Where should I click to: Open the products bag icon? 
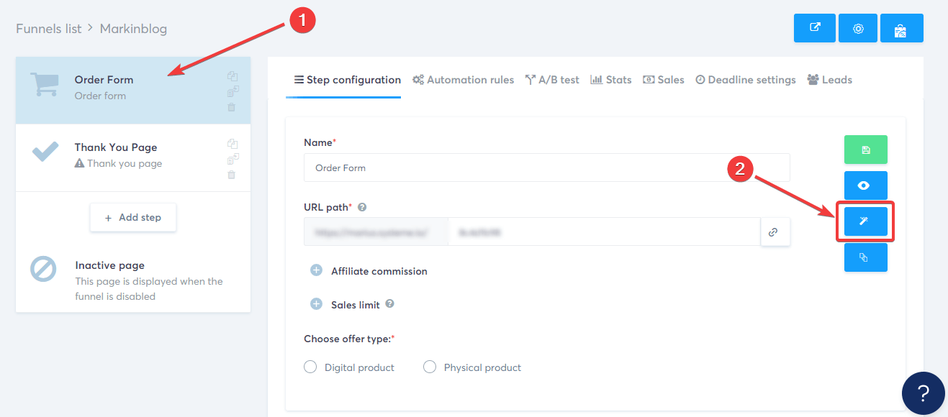coord(901,27)
